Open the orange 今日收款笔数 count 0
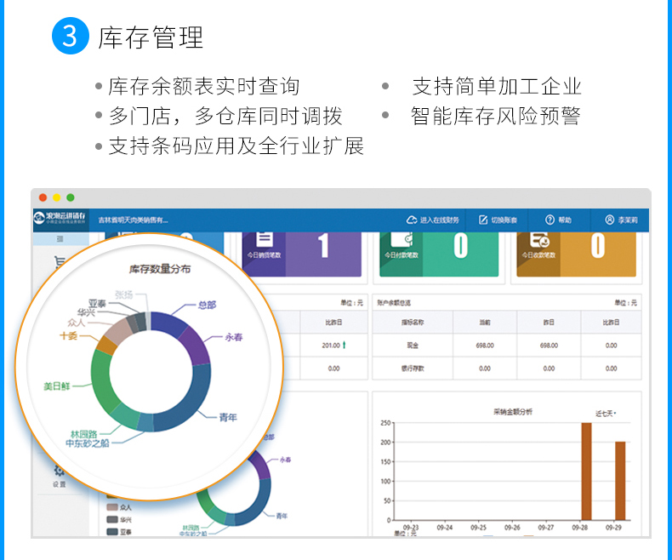This screenshot has height=560, width=672. [x=598, y=246]
